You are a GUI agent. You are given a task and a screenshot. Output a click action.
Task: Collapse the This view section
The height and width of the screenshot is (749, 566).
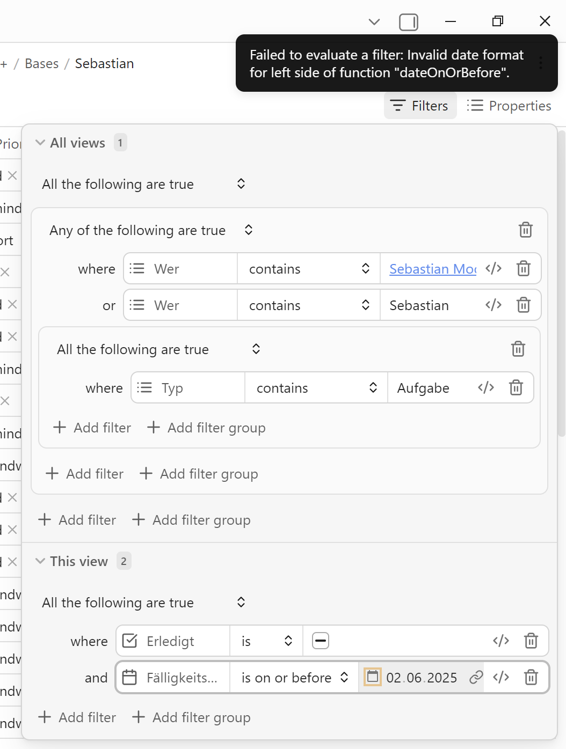pos(40,561)
